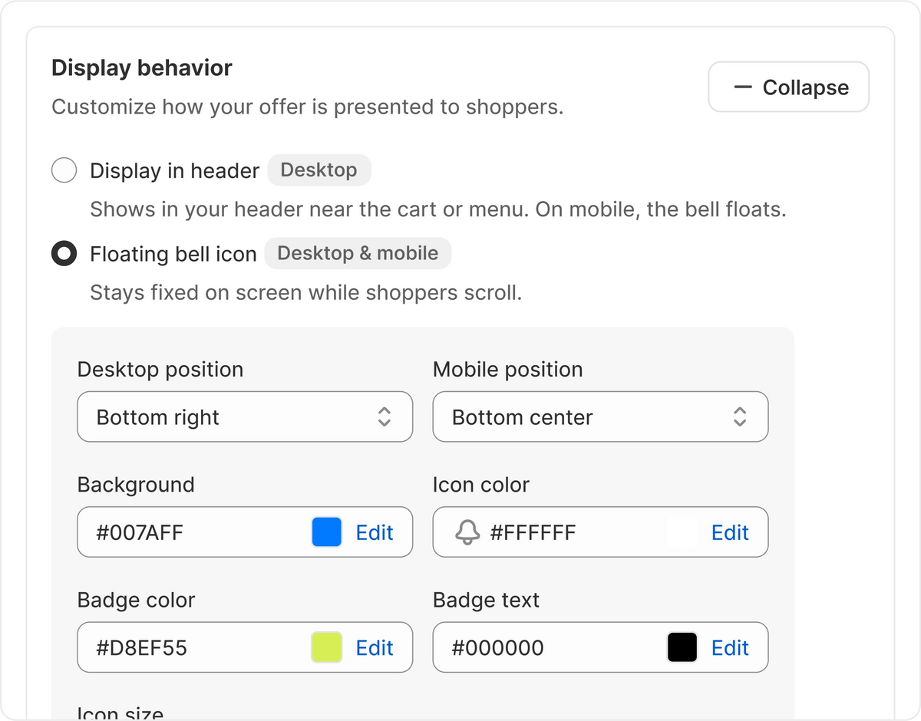921x721 pixels.
Task: Select the Display in header radio option
Action: 64,170
